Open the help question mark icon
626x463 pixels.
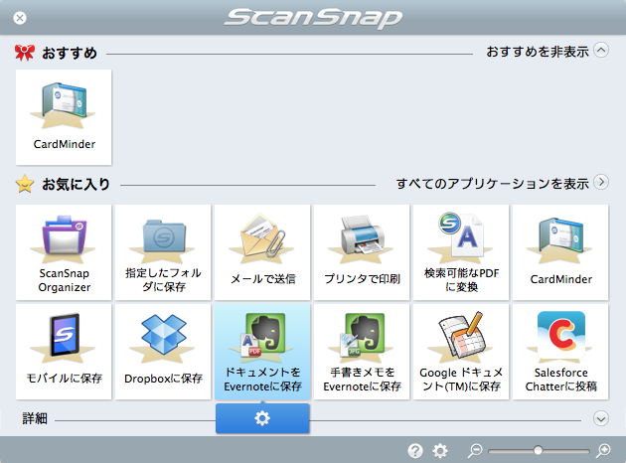click(x=415, y=451)
